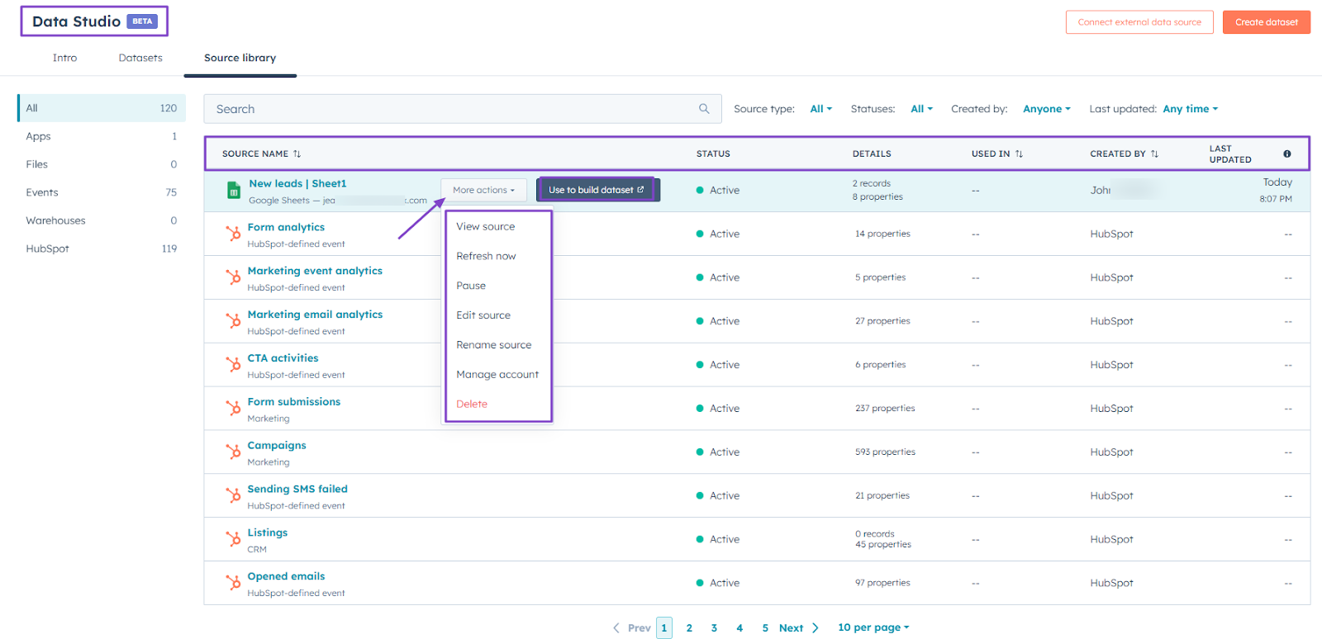Switch to the Datasets tab
Screen dimensions: 1322x639
pyautogui.click(x=140, y=58)
